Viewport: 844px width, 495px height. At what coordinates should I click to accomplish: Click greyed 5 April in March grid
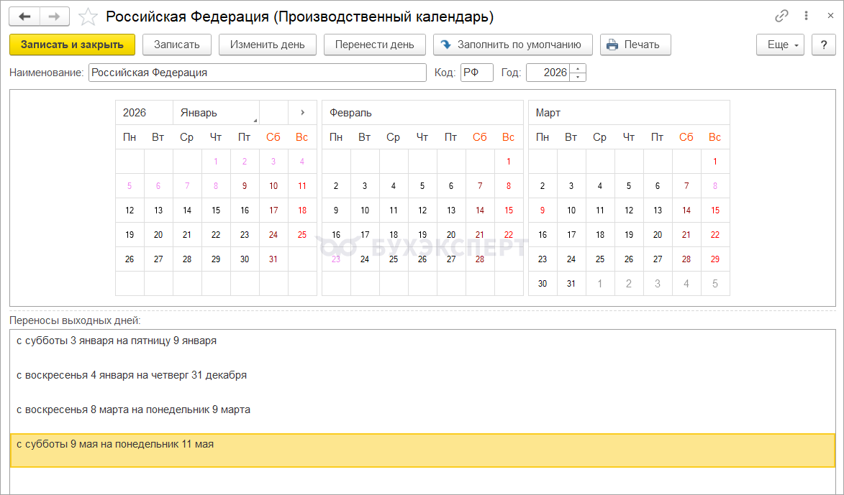(714, 283)
